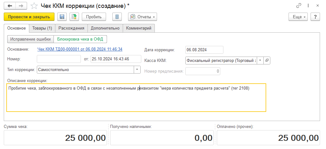Select the Исправление ошибки toggle
Viewport: 326px width, 149px height.
tap(30, 39)
